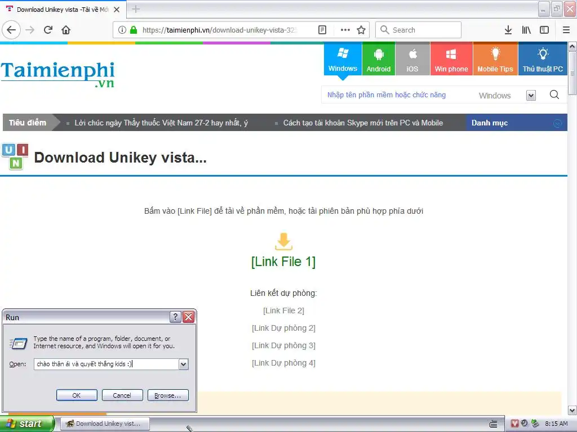Click the forward navigation arrow
This screenshot has width=577, height=432.
coord(30,30)
